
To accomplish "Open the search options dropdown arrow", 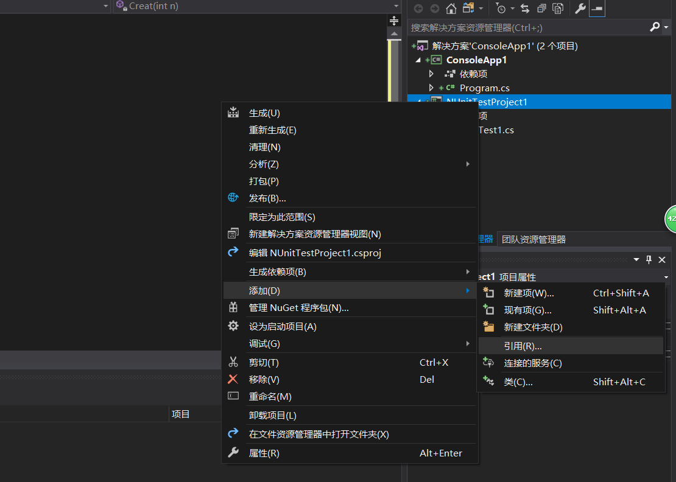I will tap(666, 27).
